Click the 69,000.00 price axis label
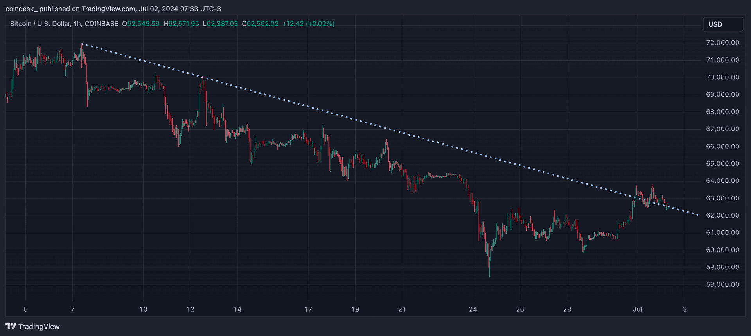The image size is (751, 336). click(x=722, y=94)
